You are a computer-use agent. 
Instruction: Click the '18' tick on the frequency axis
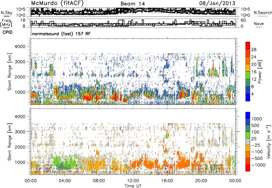coord(23,20)
